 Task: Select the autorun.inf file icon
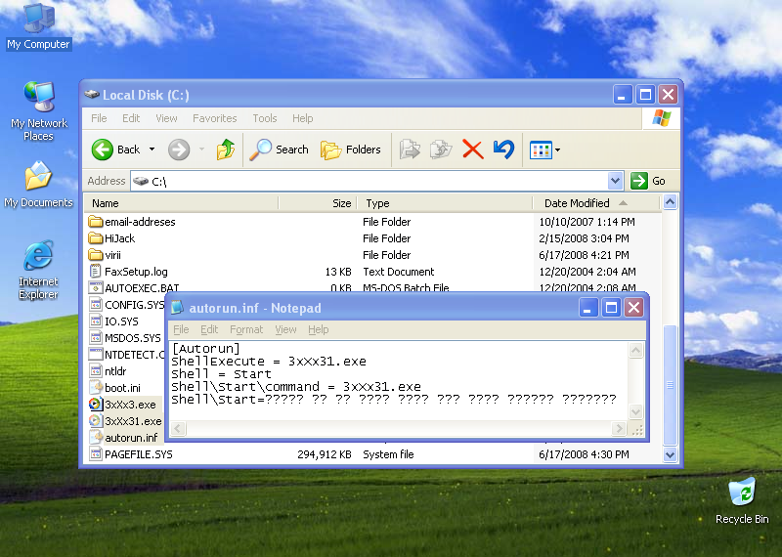95,438
